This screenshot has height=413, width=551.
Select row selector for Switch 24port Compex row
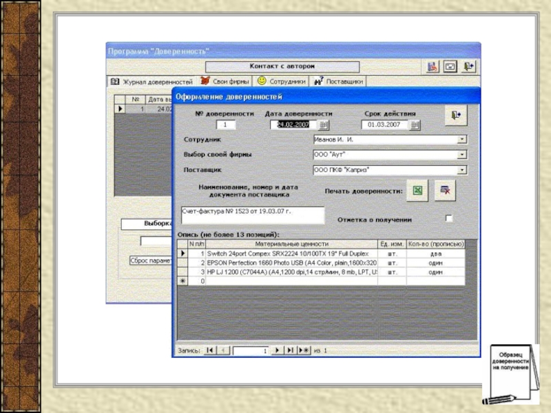[x=183, y=253]
